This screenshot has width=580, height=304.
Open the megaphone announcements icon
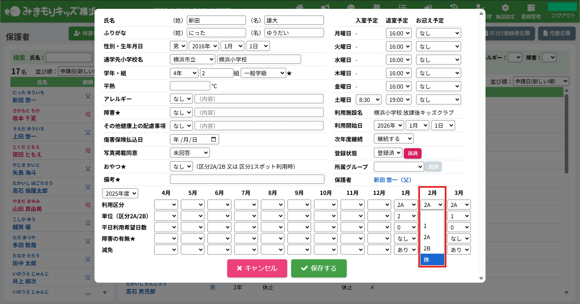[x=325, y=8]
